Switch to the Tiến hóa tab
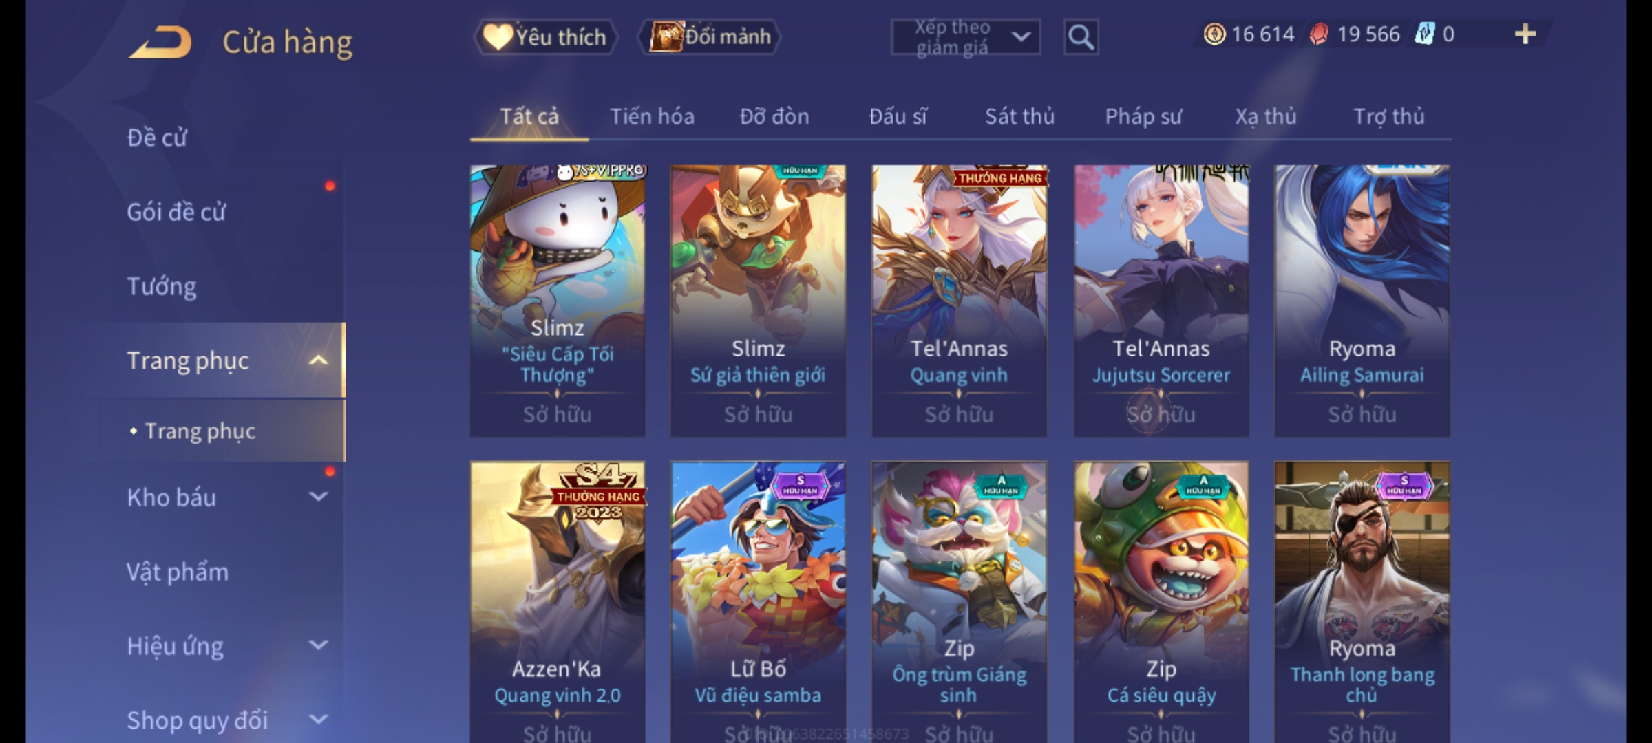 652,116
